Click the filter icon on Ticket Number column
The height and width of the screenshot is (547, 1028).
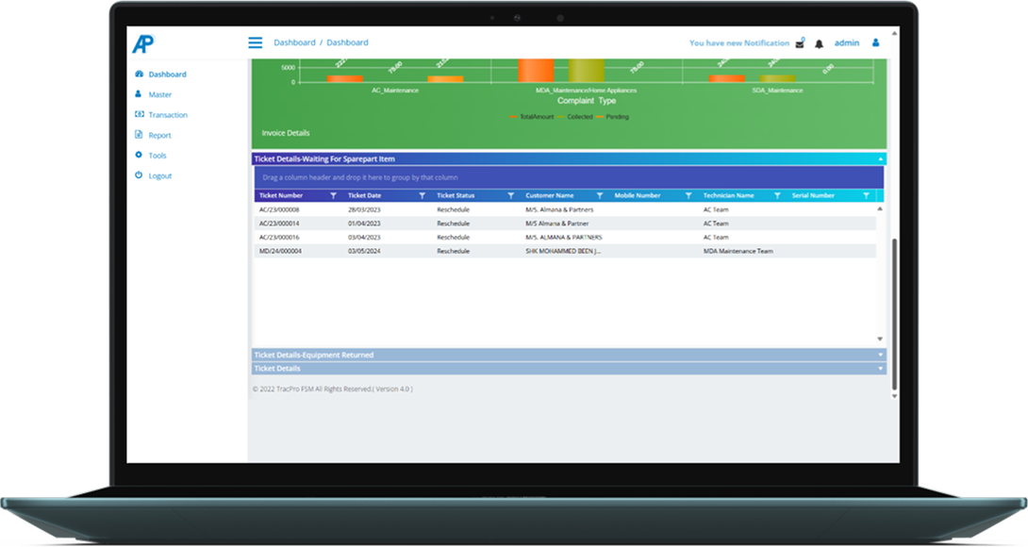(333, 195)
